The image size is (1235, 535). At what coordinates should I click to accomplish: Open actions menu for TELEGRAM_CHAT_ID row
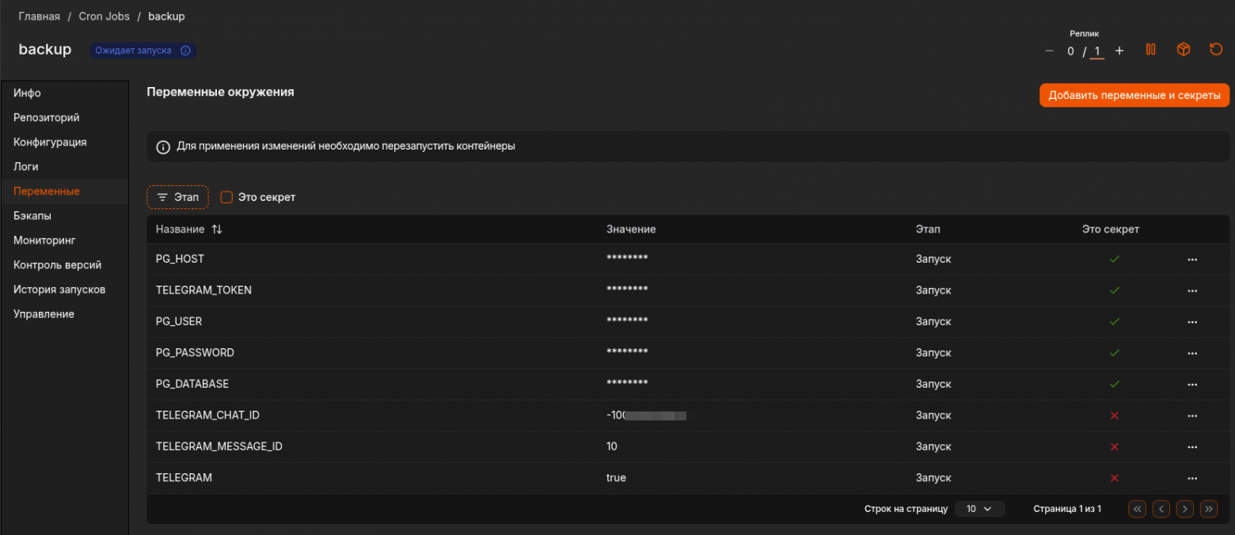(1192, 415)
